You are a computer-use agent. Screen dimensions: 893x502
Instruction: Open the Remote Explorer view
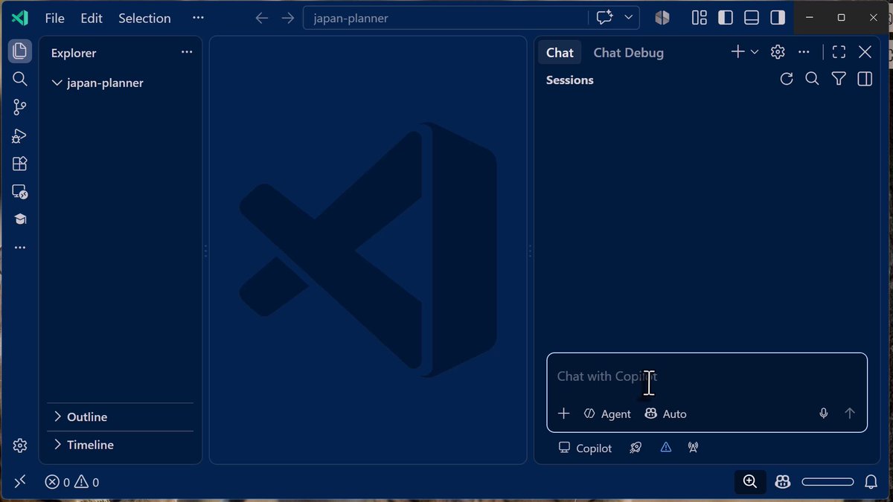click(20, 192)
